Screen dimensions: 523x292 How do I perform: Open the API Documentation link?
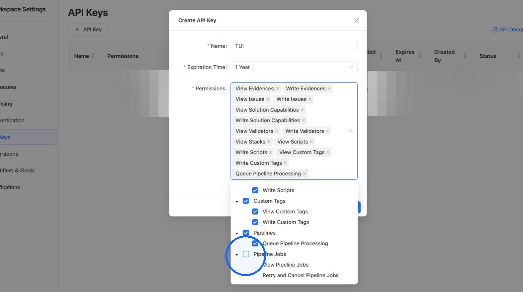click(507, 29)
